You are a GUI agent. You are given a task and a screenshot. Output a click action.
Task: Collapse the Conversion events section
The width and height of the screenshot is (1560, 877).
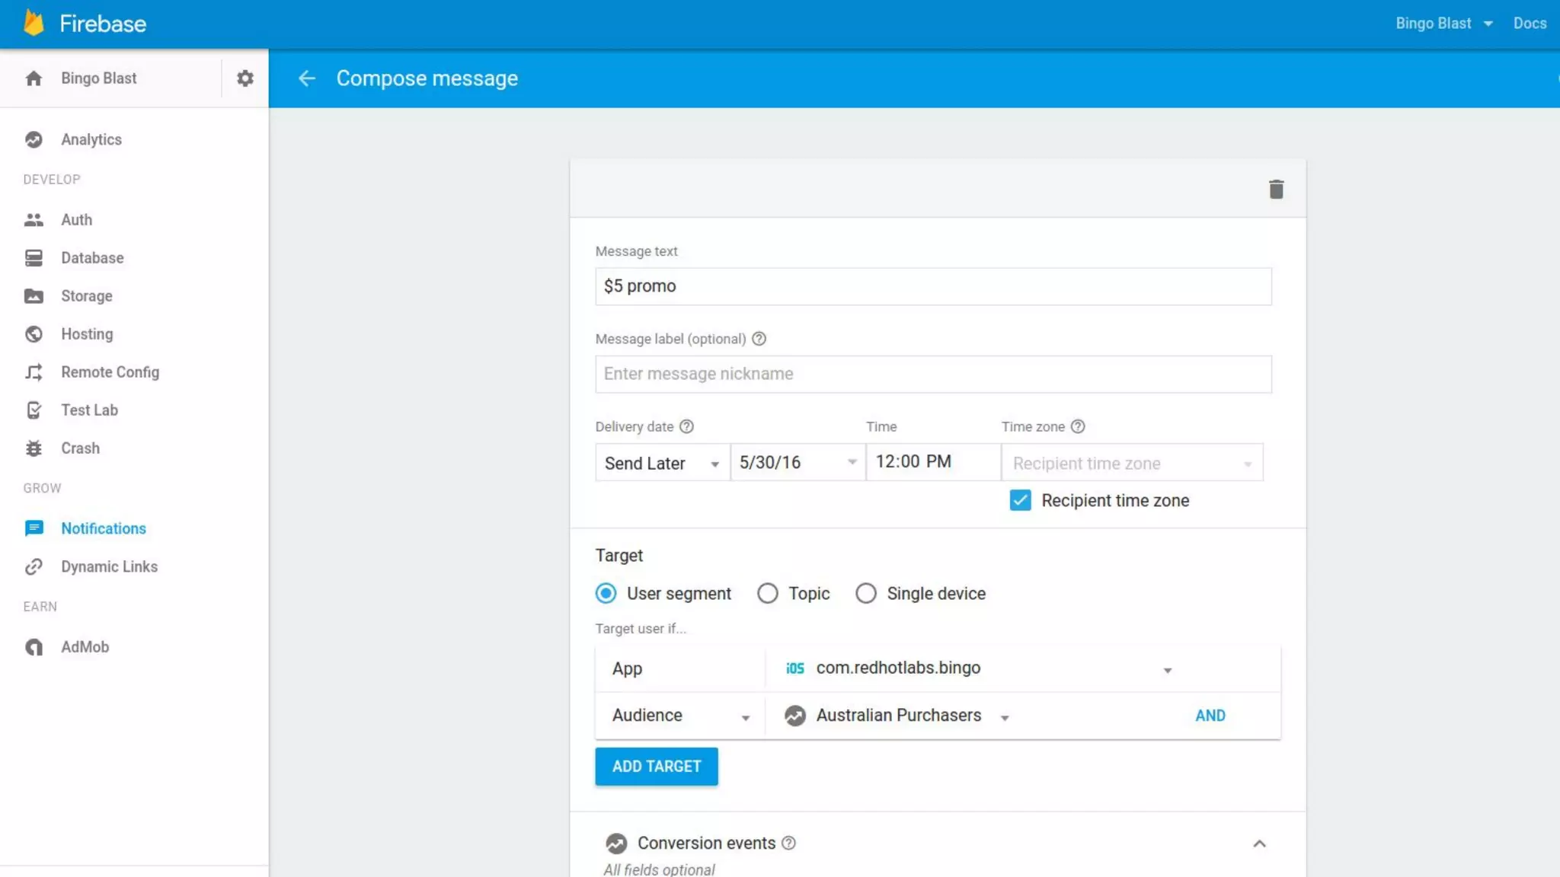tap(1259, 844)
